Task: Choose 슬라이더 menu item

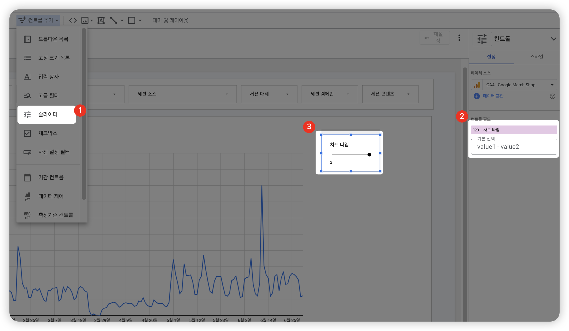Action: click(x=47, y=115)
